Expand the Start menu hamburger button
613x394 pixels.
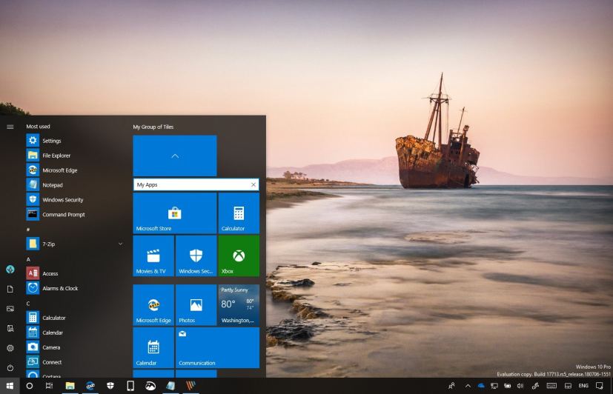(10, 127)
